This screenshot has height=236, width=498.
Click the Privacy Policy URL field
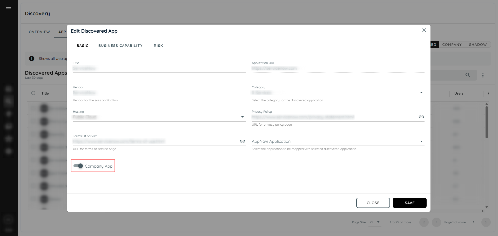[334, 117]
